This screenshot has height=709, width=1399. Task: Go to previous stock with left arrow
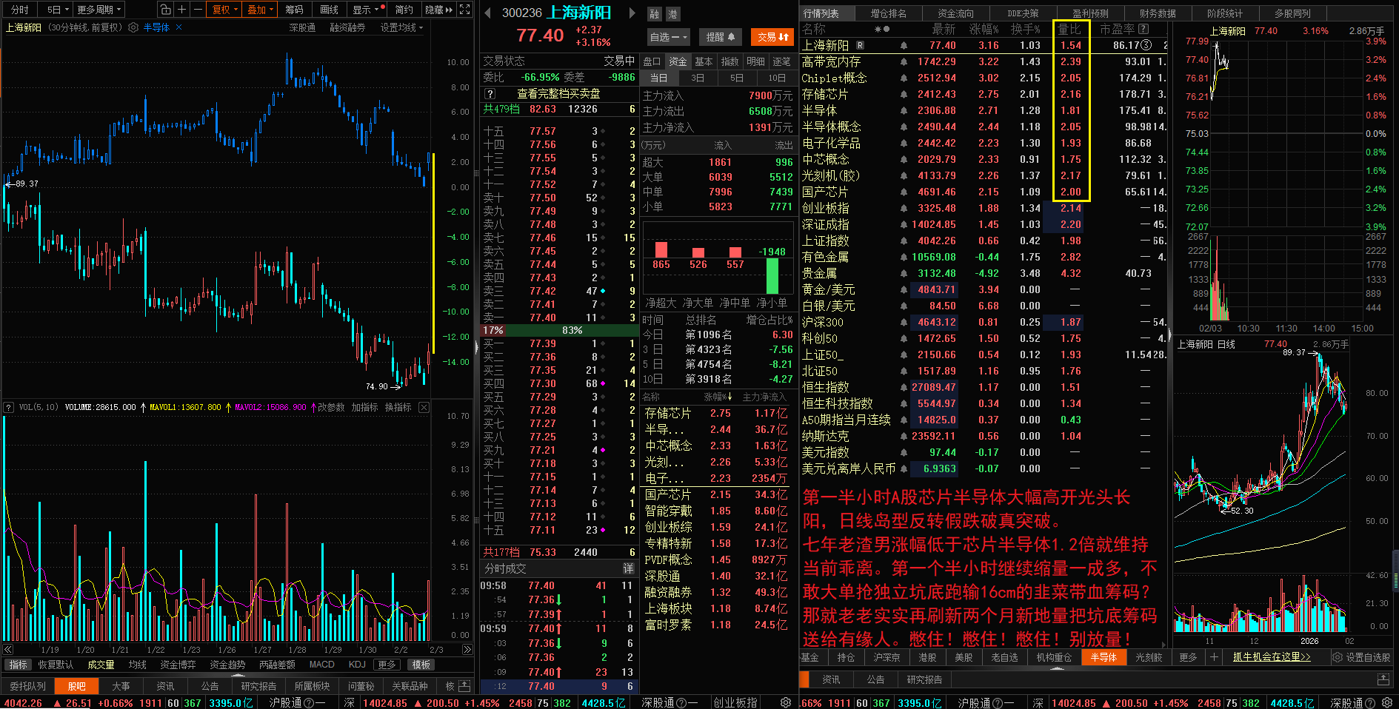click(487, 13)
